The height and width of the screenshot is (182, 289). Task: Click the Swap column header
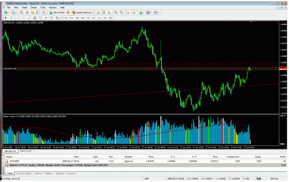pyautogui.click(x=258, y=157)
